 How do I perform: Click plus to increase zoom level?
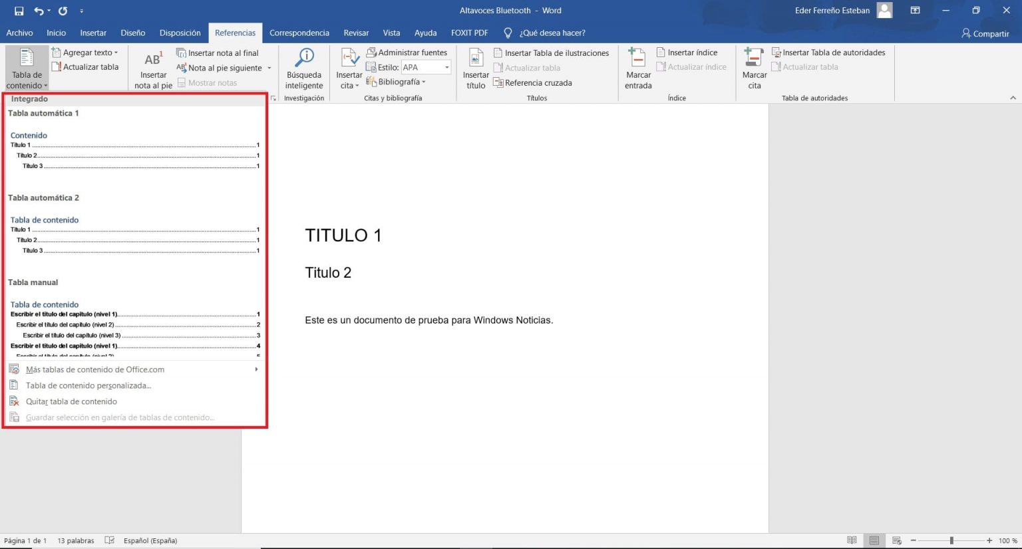(991, 540)
